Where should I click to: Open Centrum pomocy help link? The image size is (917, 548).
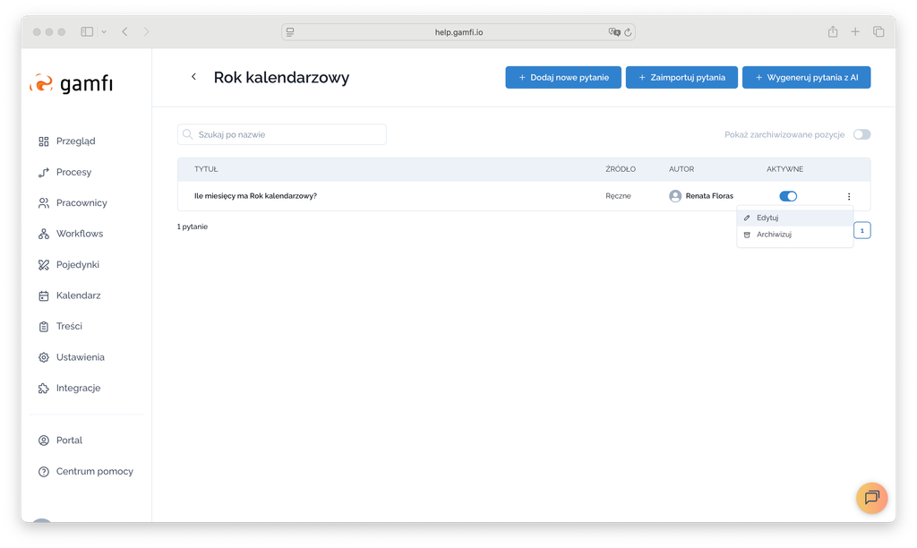pyautogui.click(x=94, y=472)
